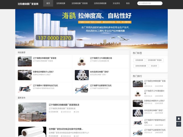This screenshot has height=137, width=183.
Task: Click hot ranking thumbnail for 如何选择拉伸膜厂家
Action: (138, 113)
